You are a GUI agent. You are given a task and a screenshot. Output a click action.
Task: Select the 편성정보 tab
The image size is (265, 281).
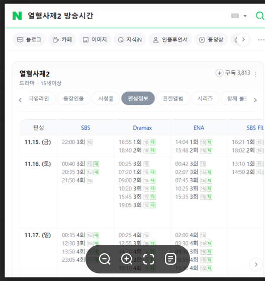coord(138,98)
